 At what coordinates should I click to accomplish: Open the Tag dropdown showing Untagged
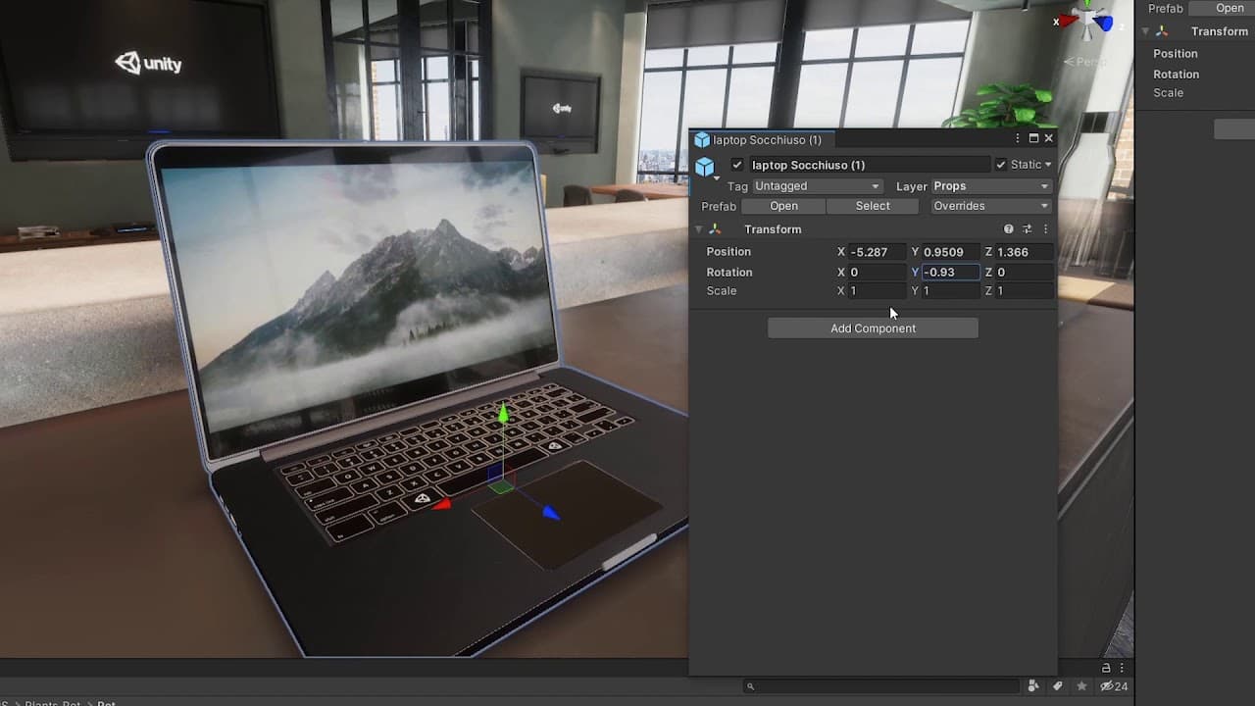(817, 186)
